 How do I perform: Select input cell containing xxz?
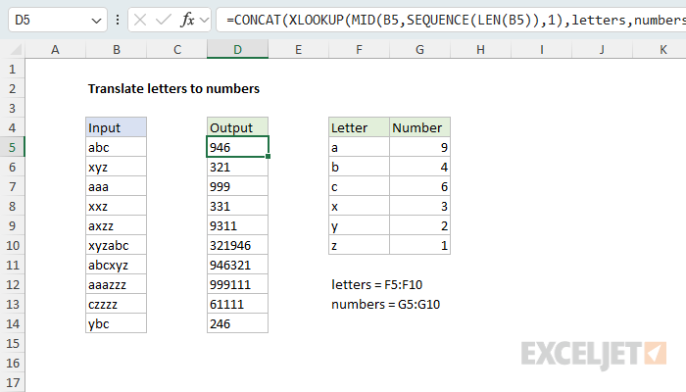tap(117, 206)
